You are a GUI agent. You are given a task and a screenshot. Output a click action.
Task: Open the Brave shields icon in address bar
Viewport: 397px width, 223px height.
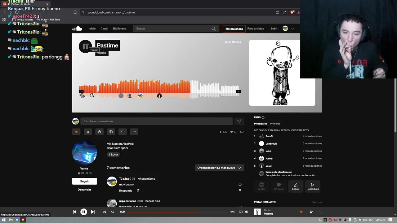[292, 12]
